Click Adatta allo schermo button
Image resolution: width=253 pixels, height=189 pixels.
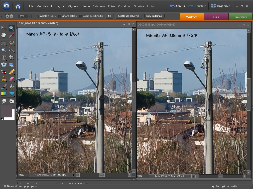(x=129, y=16)
